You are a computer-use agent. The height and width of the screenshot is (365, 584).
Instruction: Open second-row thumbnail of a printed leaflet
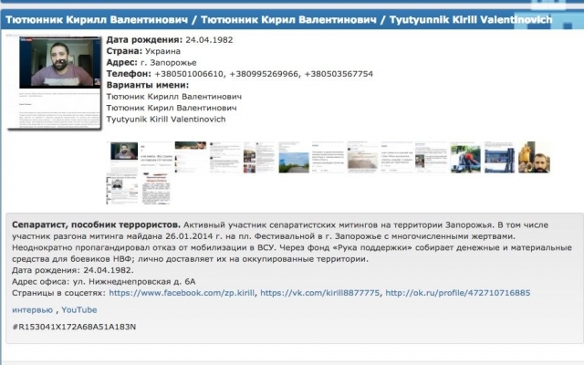pyautogui.click(x=156, y=188)
